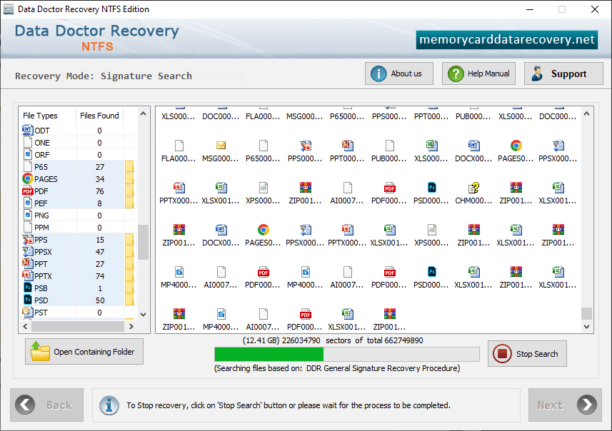This screenshot has height=431, width=612.
Task: Select the PEF file type icon
Action: (27, 203)
